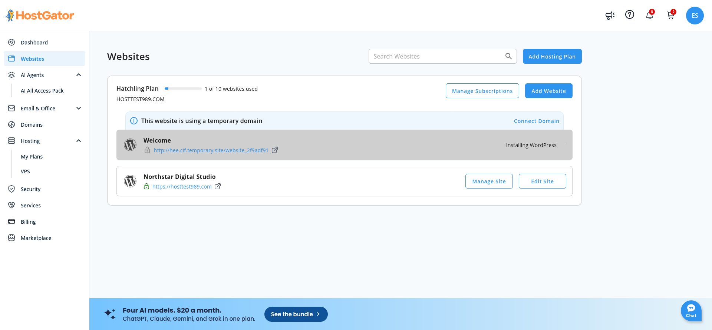Click the Marketplace storefront icon
This screenshot has width=712, height=330.
click(x=11, y=238)
